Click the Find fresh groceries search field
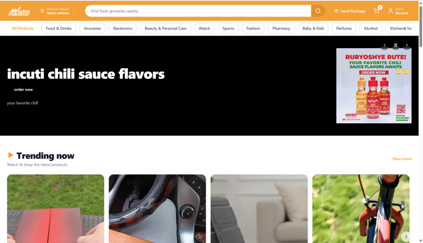Screen dimensions: 423x243 [x=198, y=11]
